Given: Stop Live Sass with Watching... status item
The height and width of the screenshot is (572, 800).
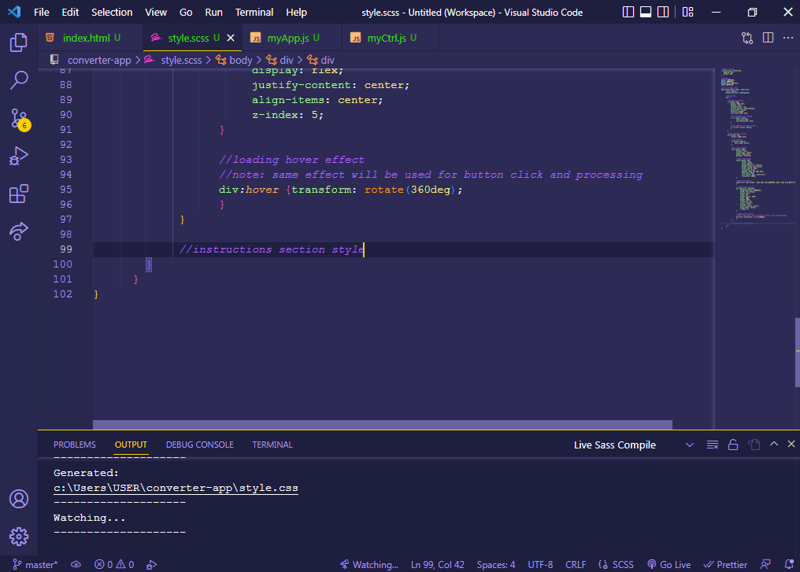Looking at the screenshot, I should [369, 564].
